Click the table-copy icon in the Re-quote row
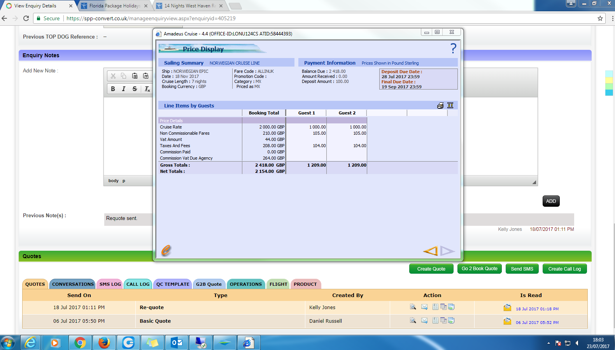 (x=443, y=307)
